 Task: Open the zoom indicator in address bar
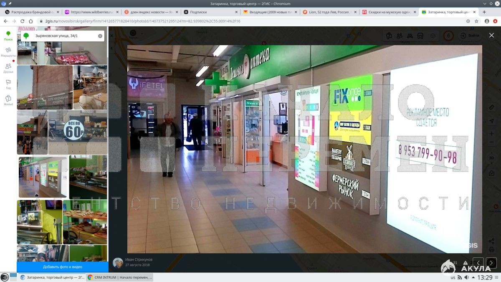coord(468,21)
